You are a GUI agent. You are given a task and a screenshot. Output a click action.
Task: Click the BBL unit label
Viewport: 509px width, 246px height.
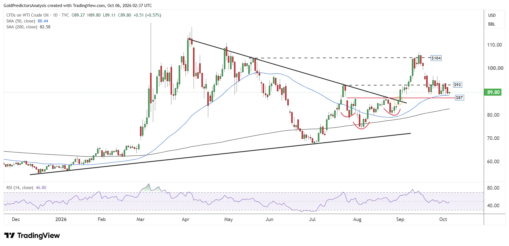[492, 24]
